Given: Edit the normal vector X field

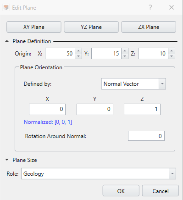Looking at the screenshot, I should pyautogui.click(x=47, y=109).
